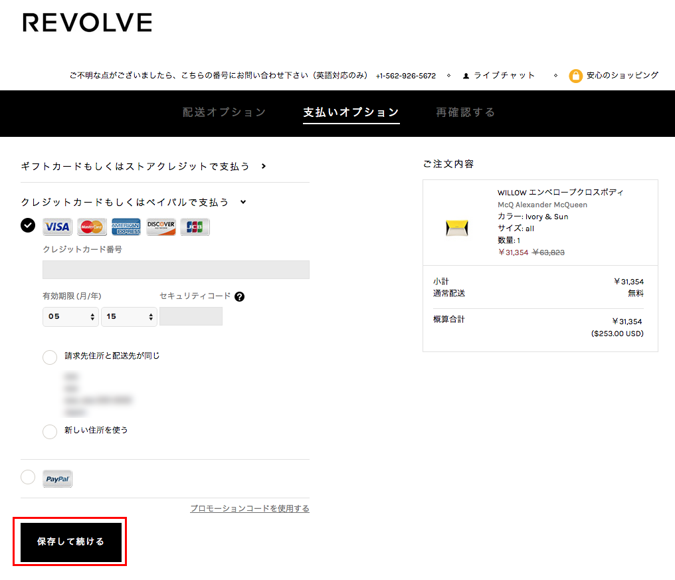Click the Discover card icon
This screenshot has width=675, height=580.
(x=161, y=227)
